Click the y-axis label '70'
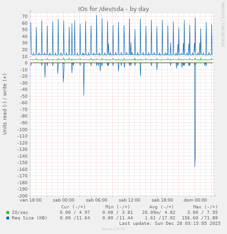Screen dimensions: 227x234 pyautogui.click(x=25, y=16)
